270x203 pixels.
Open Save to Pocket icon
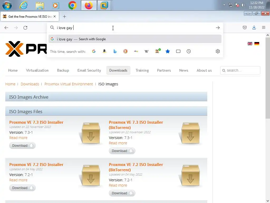click(244, 27)
